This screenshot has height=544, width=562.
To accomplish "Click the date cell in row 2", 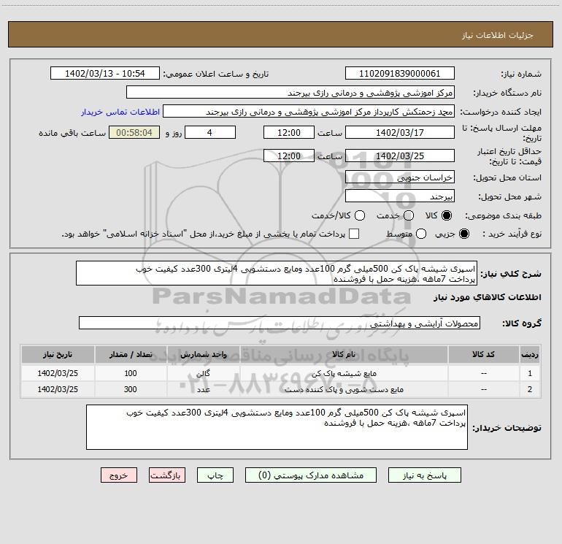I will (58, 389).
